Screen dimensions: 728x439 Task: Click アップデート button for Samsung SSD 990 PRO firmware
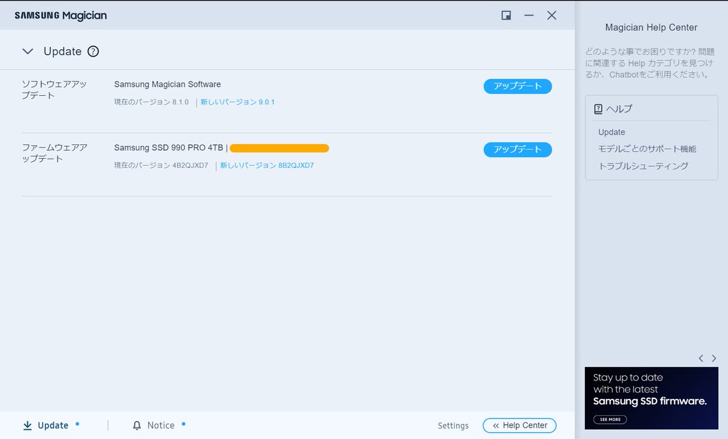pyautogui.click(x=517, y=149)
